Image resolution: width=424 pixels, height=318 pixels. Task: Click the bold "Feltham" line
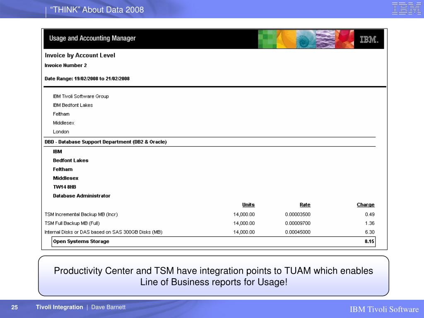(63, 169)
